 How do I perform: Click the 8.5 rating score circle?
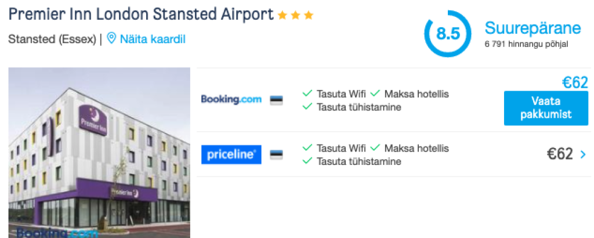pyautogui.click(x=447, y=34)
